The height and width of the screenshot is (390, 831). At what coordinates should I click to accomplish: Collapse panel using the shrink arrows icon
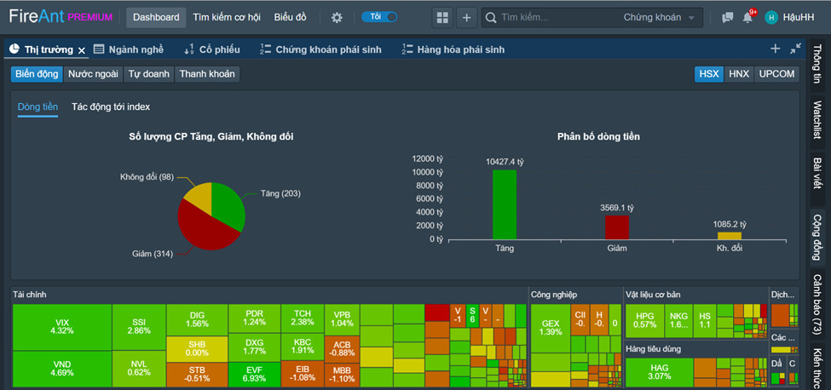(795, 49)
